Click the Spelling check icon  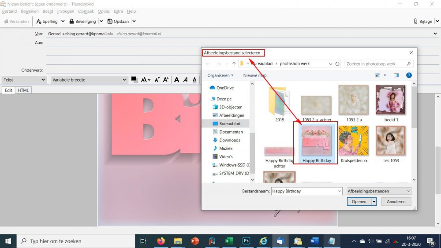[39, 21]
